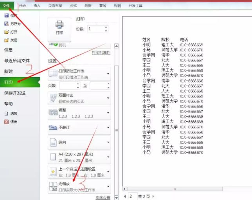Open the 打印机属性 link
The image size is (252, 200).
(x=101, y=52)
